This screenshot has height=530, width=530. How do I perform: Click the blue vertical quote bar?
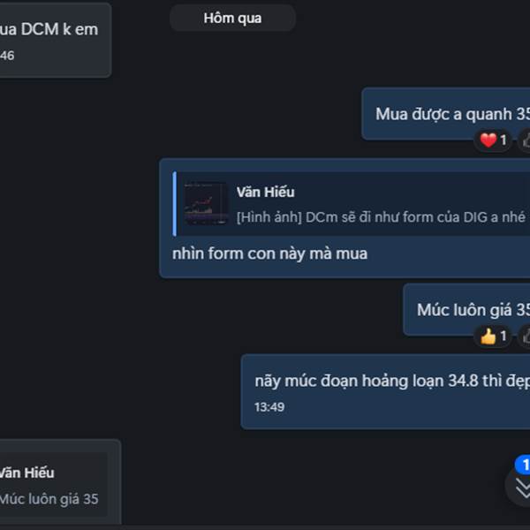coord(174,203)
